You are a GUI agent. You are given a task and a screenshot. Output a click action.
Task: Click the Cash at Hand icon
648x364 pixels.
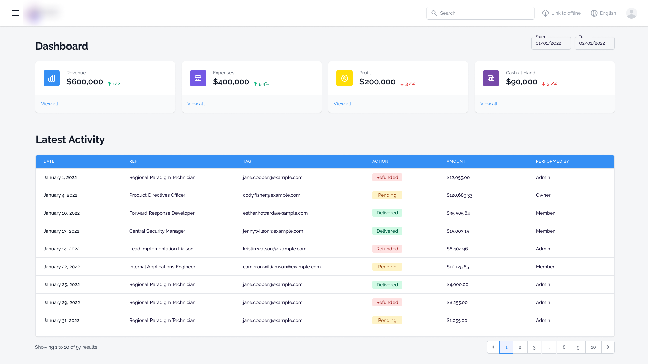491,78
